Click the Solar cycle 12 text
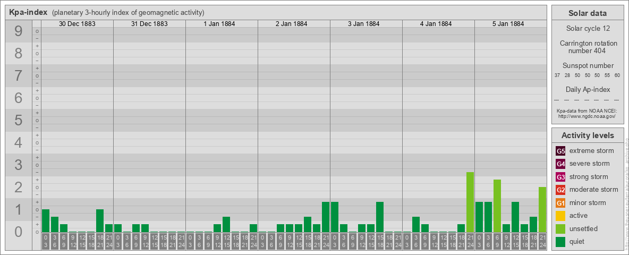Screen dimensions: 629x255 pyautogui.click(x=588, y=29)
